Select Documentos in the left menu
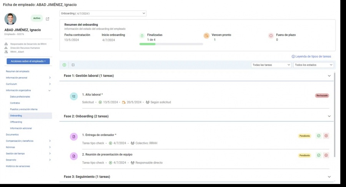This screenshot has height=187, width=346. (x=12, y=134)
